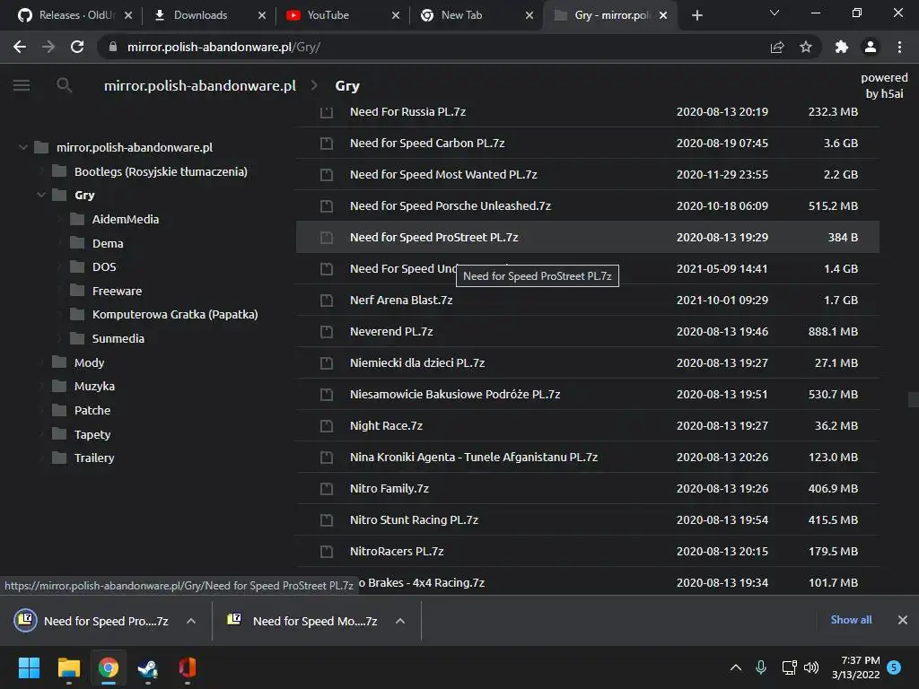The width and height of the screenshot is (919, 689).
Task: Click the Gry breadcrumb label
Action: (x=347, y=85)
